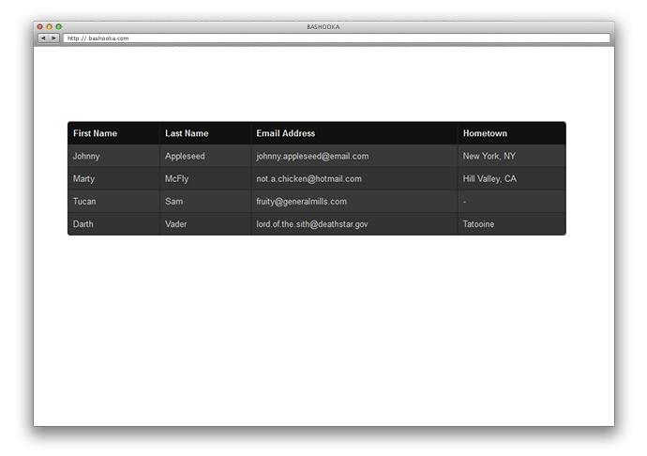
Task: Click the Hometown column header
Action: click(512, 133)
